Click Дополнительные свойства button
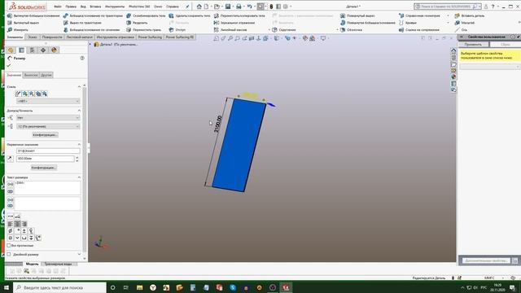The height and width of the screenshot is (293, 521). (x=487, y=260)
